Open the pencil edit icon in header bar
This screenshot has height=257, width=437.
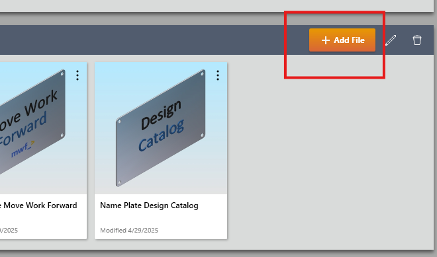pyautogui.click(x=391, y=40)
